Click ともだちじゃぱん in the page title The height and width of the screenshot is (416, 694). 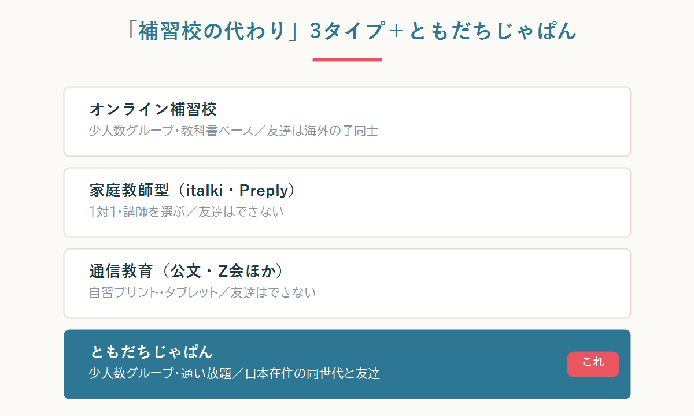click(x=493, y=31)
